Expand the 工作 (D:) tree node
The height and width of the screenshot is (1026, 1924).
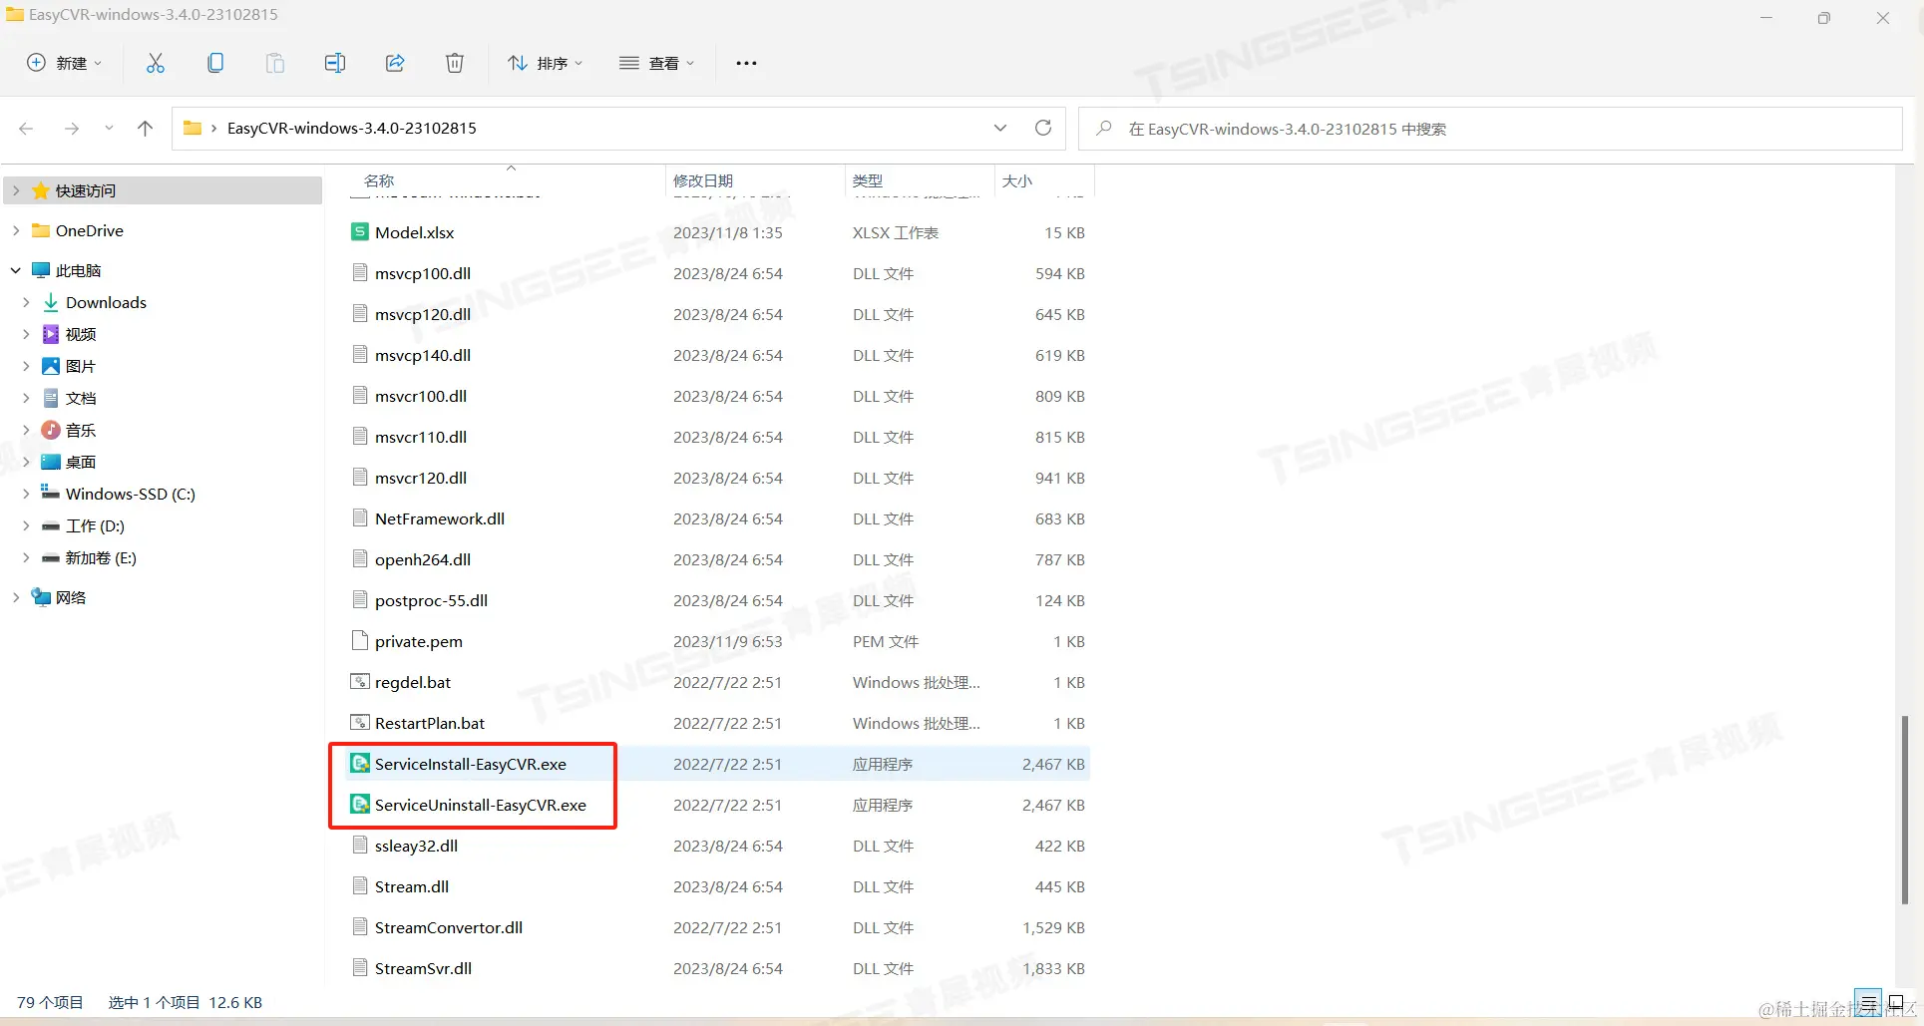26,525
